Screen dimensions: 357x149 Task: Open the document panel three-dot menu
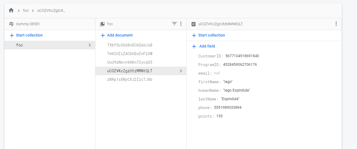[x=336, y=24]
